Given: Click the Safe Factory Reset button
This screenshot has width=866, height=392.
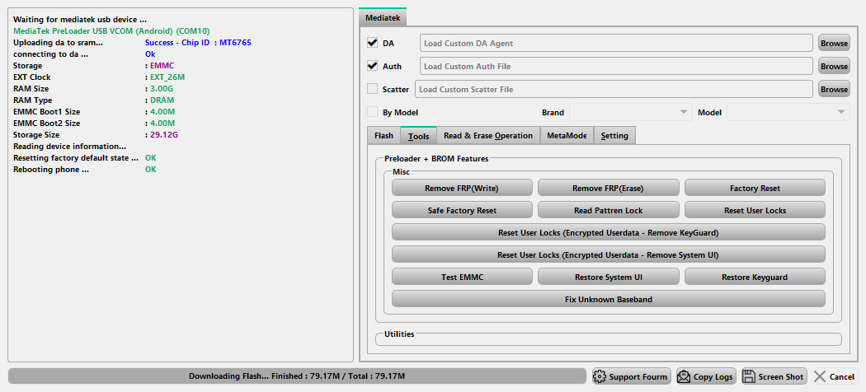Looking at the screenshot, I should coord(462,210).
